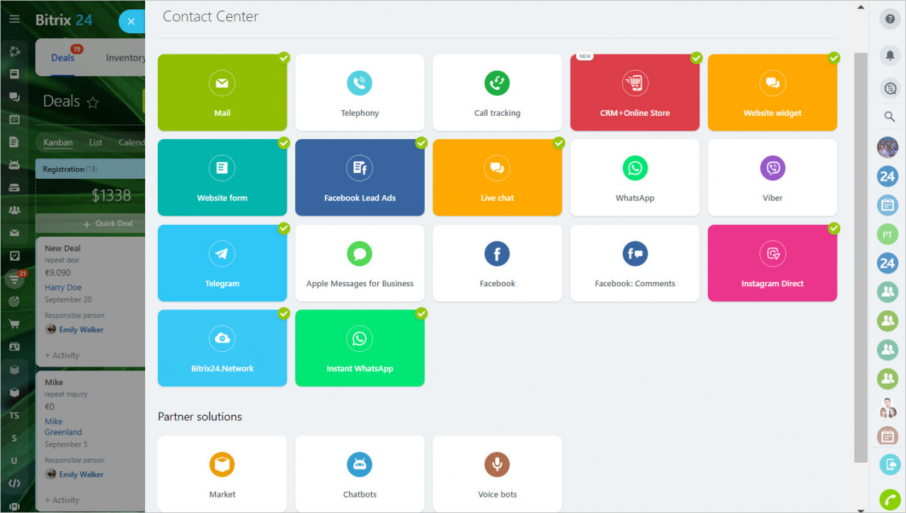
Task: Open the Instagram Direct tile
Action: [772, 263]
